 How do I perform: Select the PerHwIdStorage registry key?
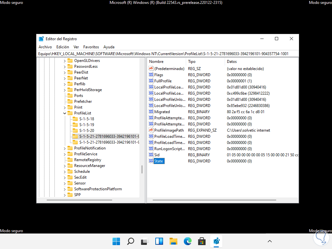[x=88, y=90]
